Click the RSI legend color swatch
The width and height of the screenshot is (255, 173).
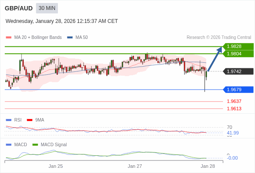pos(9,120)
